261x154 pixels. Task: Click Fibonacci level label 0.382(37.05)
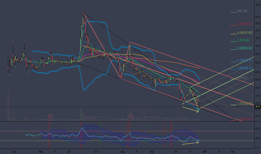[245, 33]
